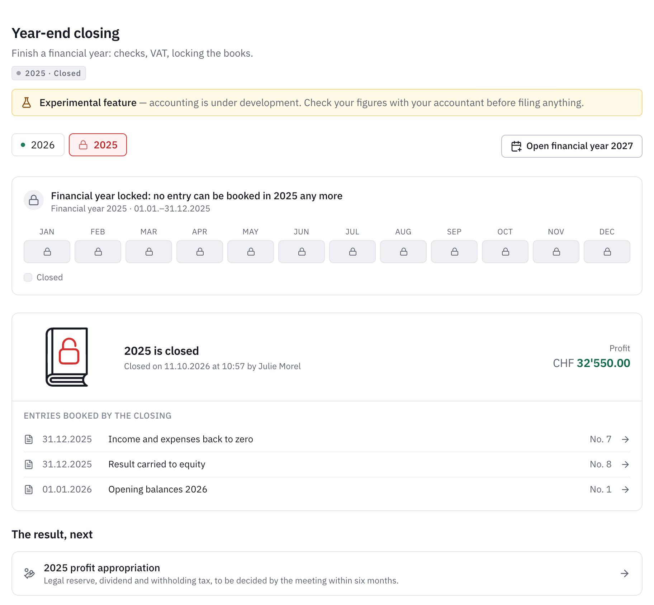Click the document icon for entry No. 7
654x605 pixels.
[x=29, y=439]
